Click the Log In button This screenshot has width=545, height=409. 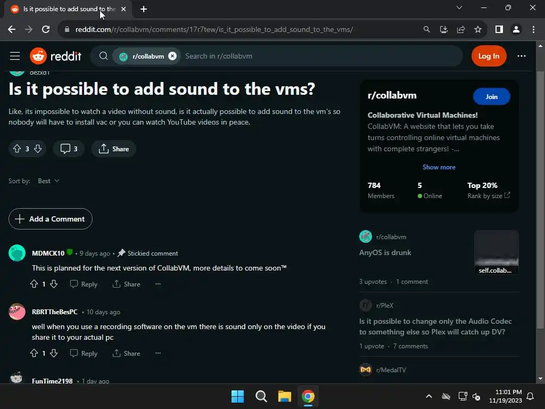coord(489,56)
